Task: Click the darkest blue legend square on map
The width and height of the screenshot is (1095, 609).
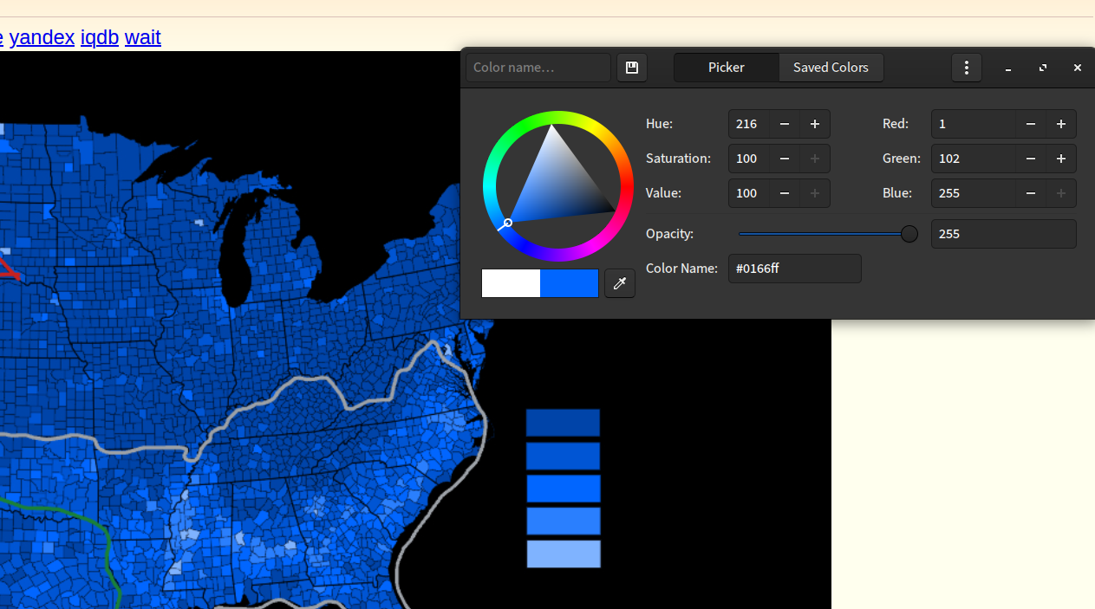Action: [x=563, y=423]
